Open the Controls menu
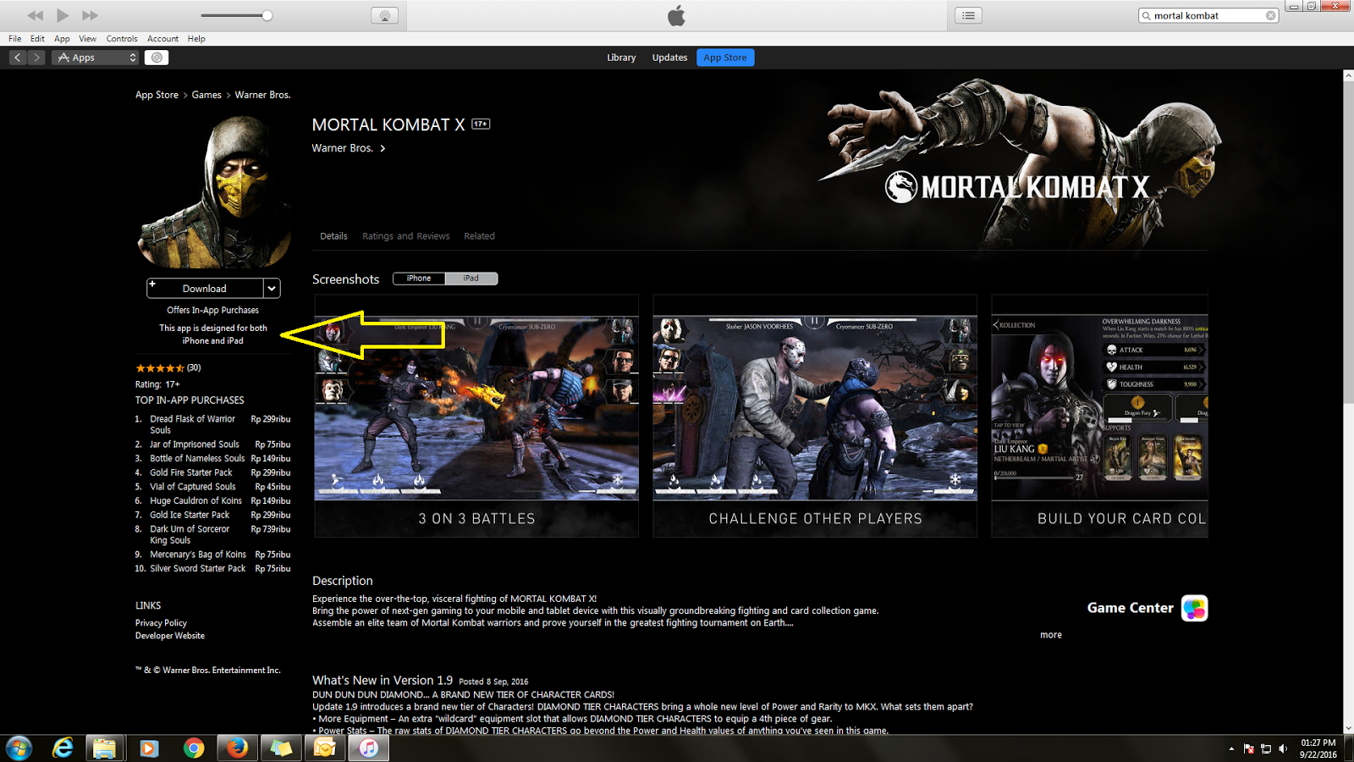Screen dimensions: 1354x762 [122, 39]
